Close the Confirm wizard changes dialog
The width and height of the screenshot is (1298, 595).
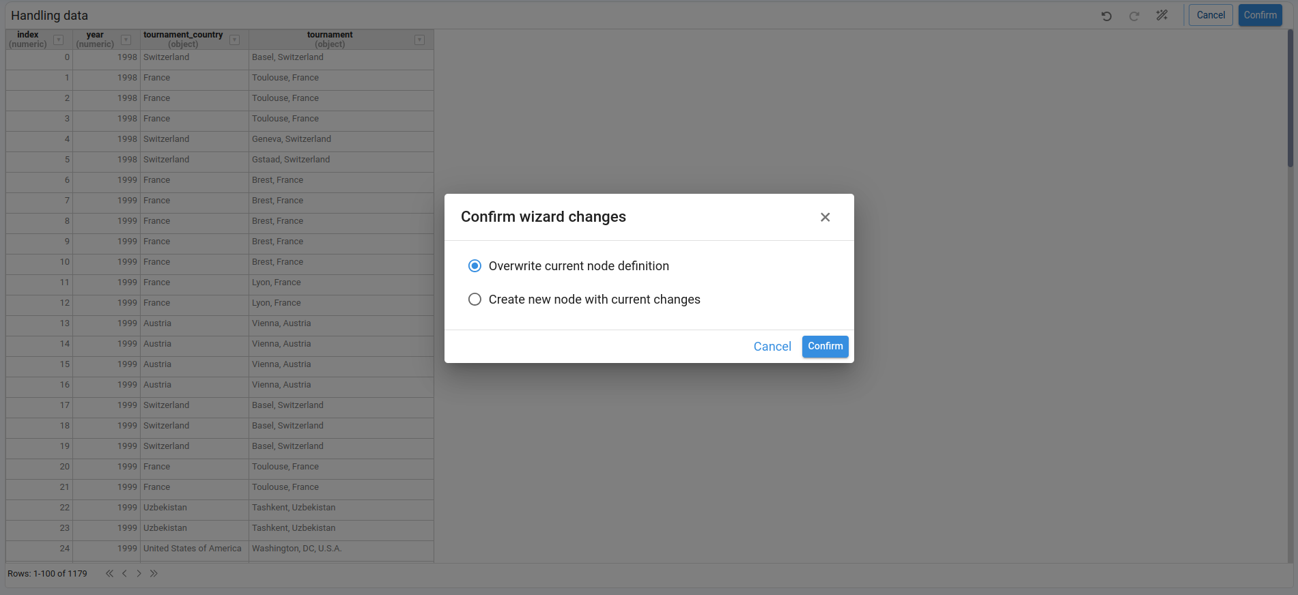pos(825,217)
